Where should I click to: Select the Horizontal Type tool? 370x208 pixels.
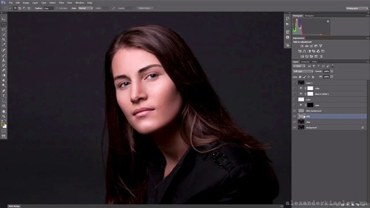click(x=3, y=96)
